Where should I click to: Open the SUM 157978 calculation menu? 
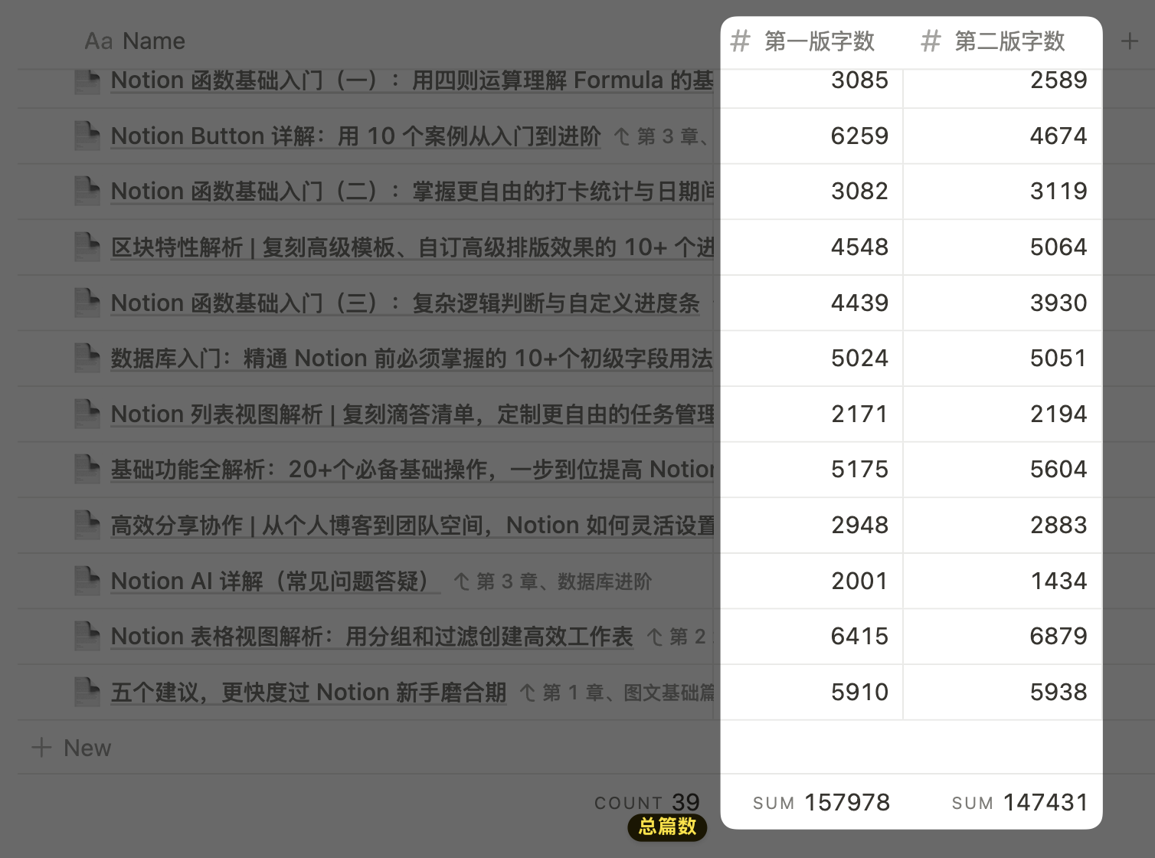click(821, 802)
